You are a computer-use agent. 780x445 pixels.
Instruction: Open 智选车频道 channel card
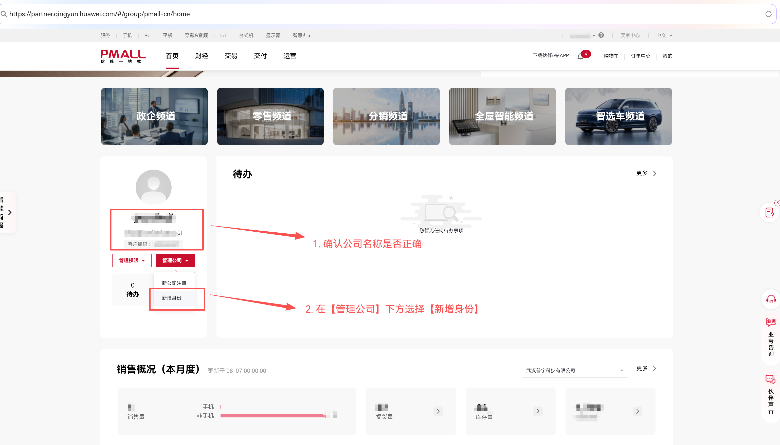click(x=619, y=116)
